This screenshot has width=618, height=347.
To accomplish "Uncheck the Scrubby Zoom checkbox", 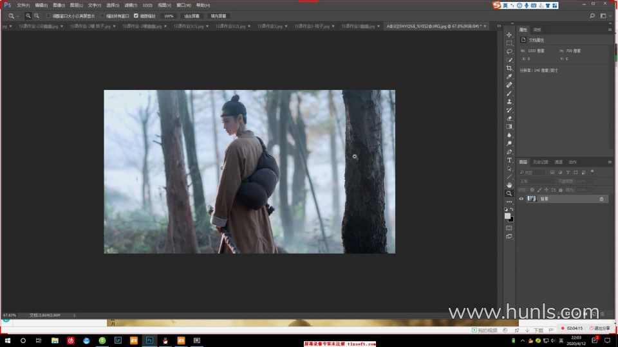I will pos(136,16).
